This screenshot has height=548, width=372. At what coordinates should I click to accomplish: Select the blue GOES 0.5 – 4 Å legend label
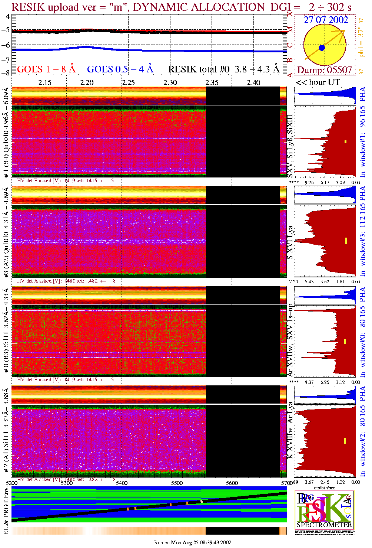[120, 69]
